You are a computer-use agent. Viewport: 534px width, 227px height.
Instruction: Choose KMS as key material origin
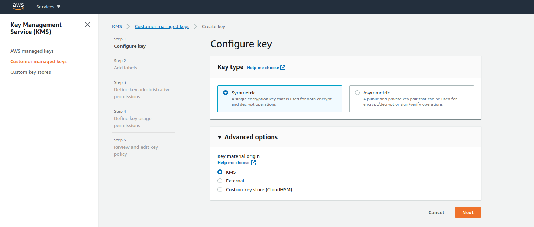[220, 172]
